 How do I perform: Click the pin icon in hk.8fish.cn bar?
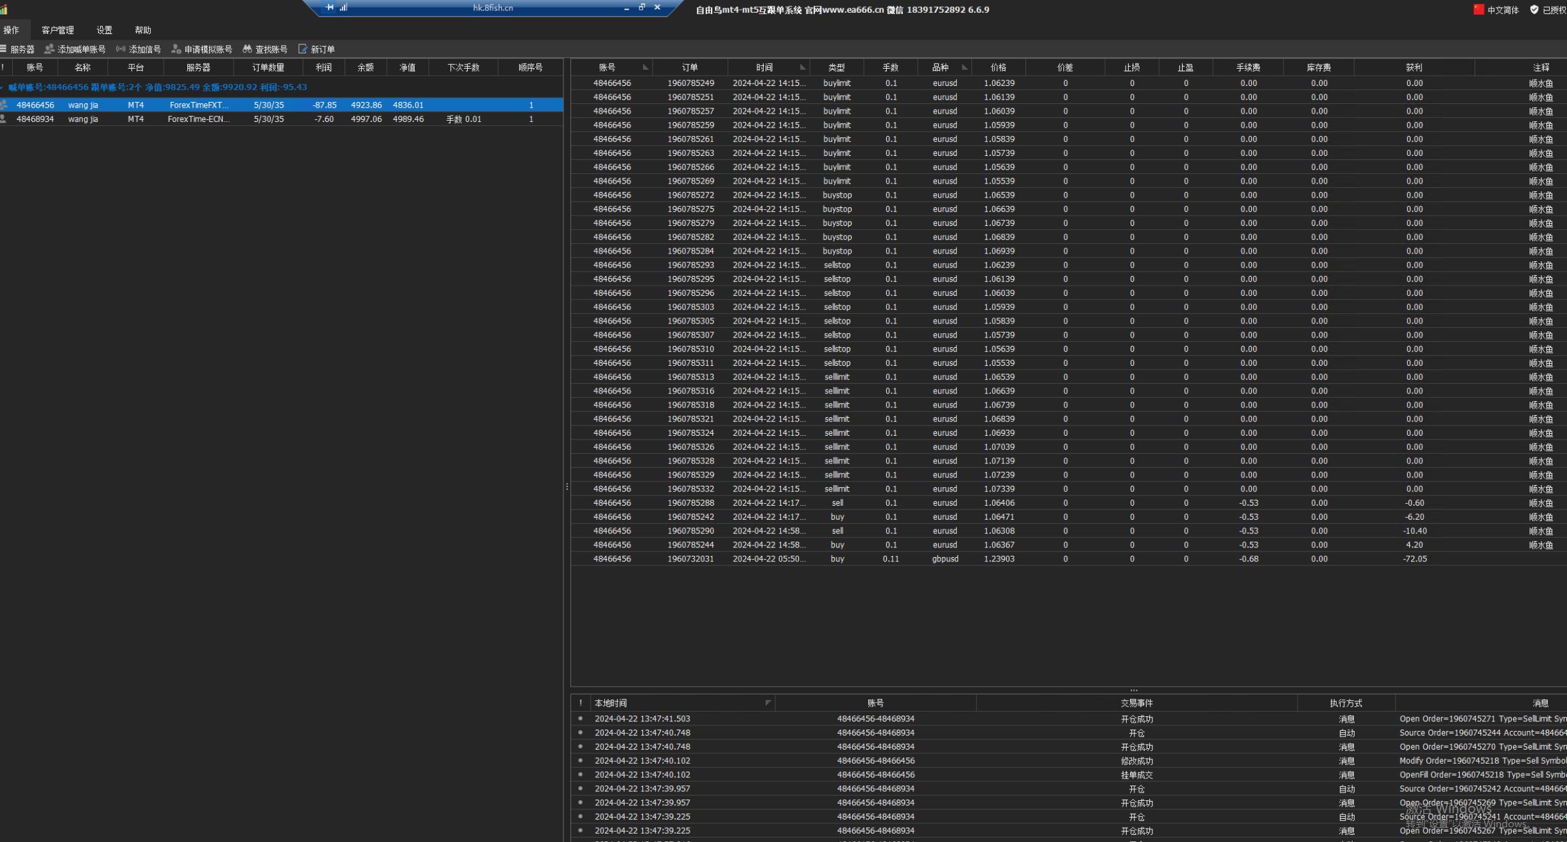click(x=330, y=7)
